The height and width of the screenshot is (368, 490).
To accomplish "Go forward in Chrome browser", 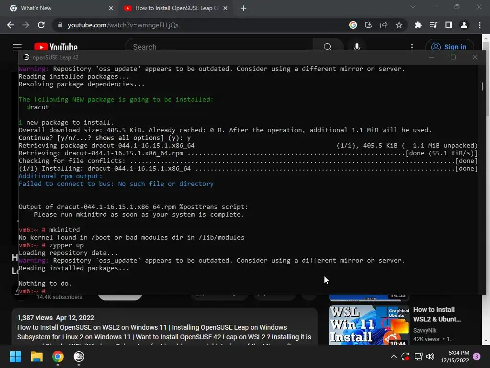I will (26, 25).
